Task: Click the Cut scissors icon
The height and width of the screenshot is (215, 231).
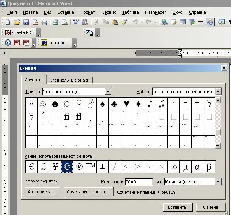Action: pyautogui.click(x=96, y=22)
